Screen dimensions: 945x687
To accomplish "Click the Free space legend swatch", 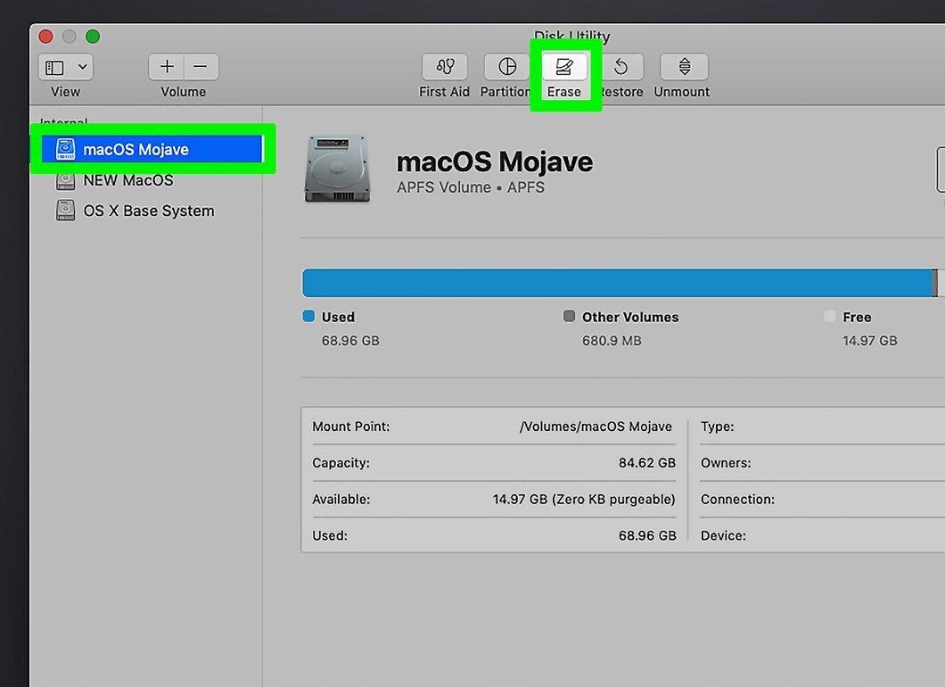I will (x=830, y=316).
